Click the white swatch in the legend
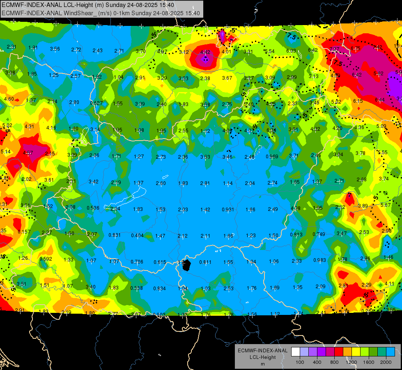 pyautogui.click(x=295, y=352)
